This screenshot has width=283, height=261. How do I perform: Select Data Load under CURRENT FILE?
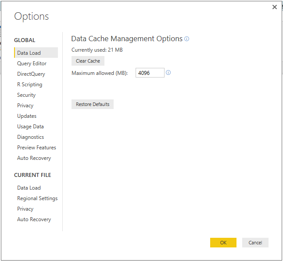tap(29, 188)
